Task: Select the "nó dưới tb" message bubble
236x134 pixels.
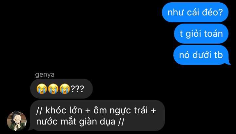Action: click(201, 55)
